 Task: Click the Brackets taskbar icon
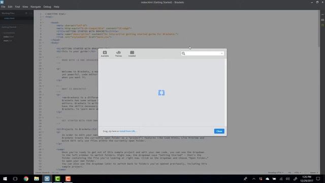point(47,178)
